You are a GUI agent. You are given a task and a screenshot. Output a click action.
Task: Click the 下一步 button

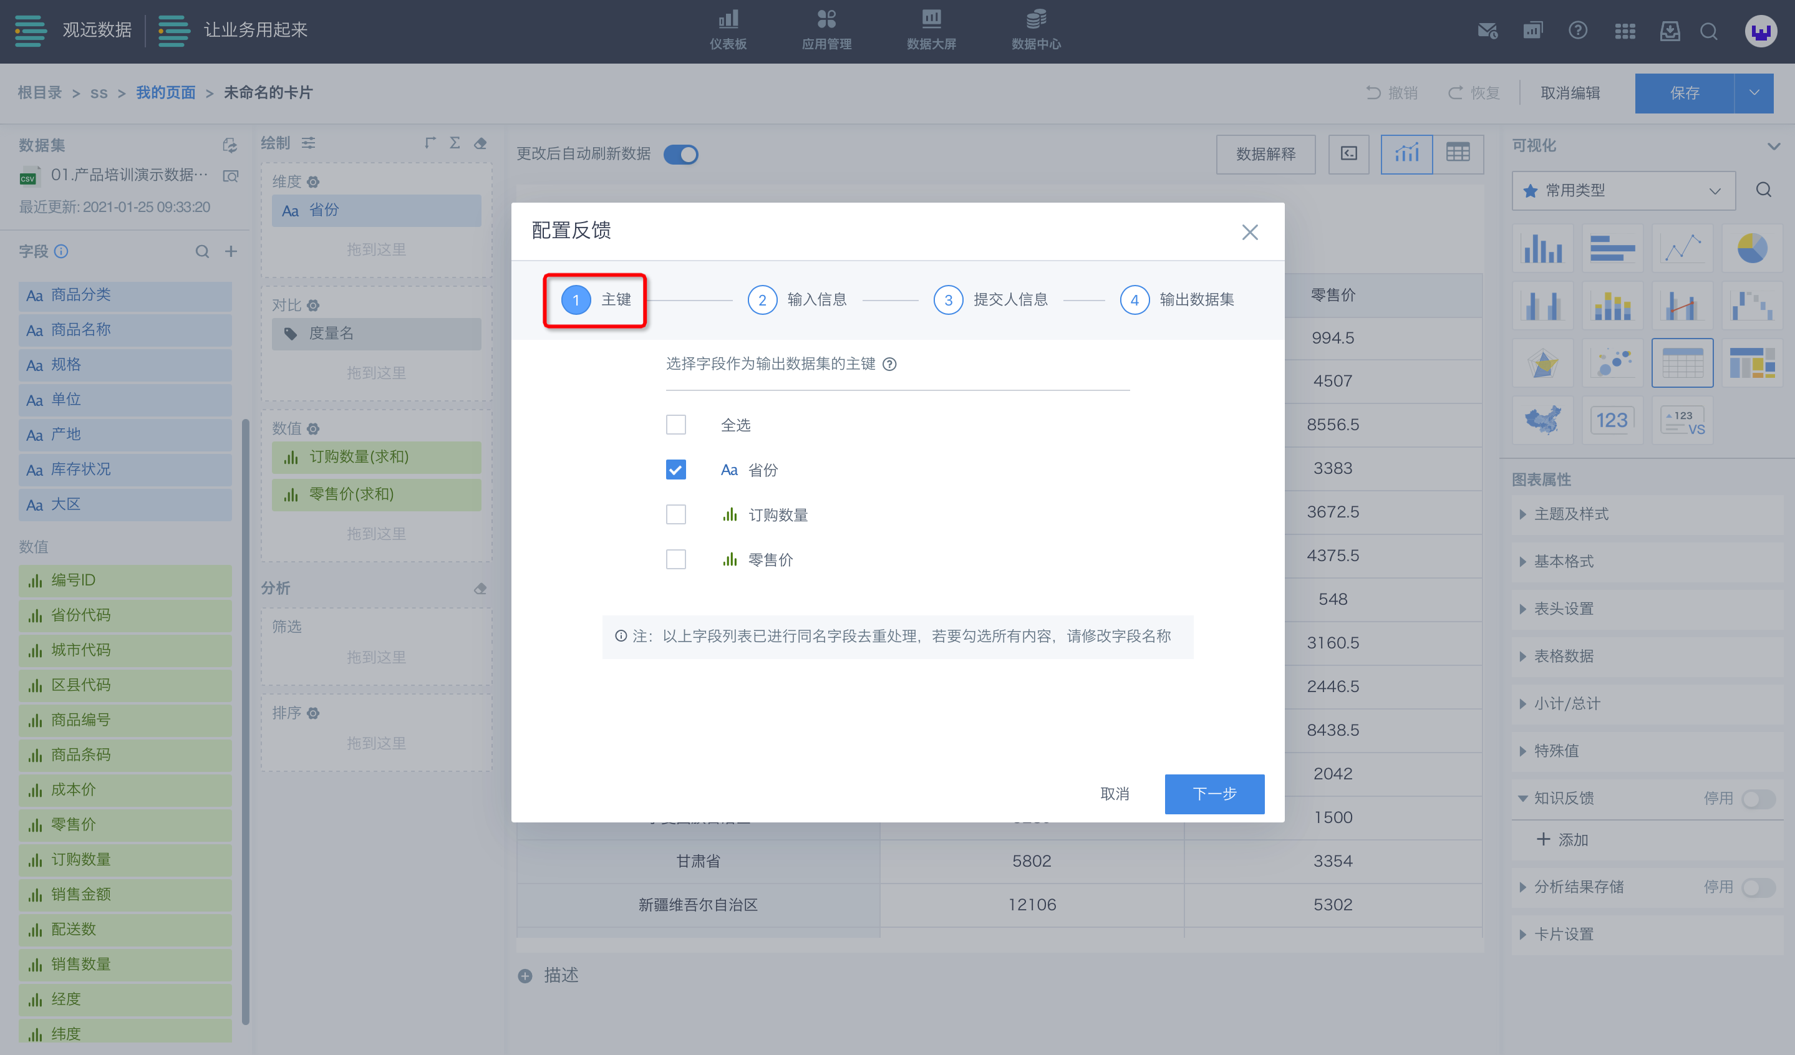1214,794
